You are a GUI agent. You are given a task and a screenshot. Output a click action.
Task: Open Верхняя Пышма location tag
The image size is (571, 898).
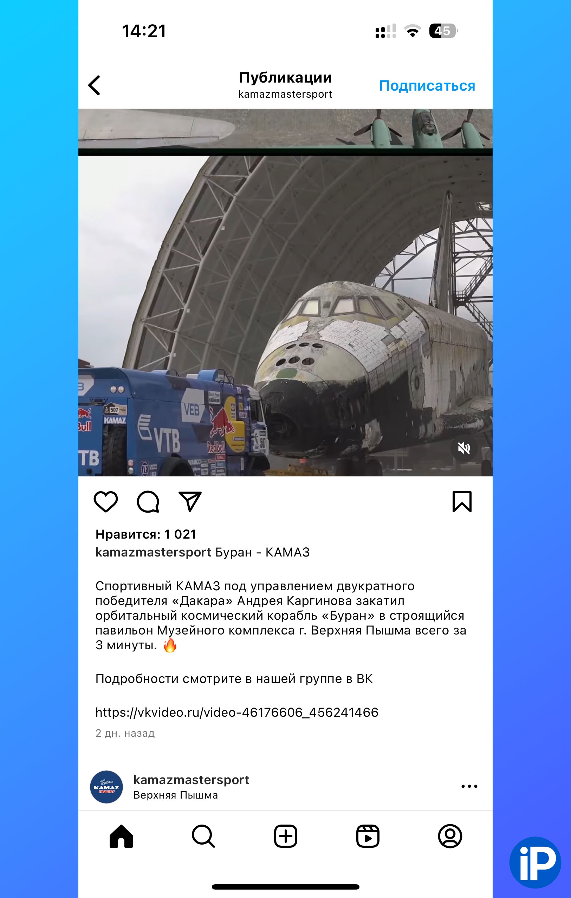click(176, 795)
